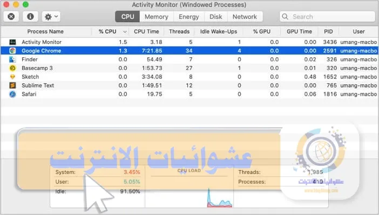Click the User percentage 5.05%

pos(132,182)
